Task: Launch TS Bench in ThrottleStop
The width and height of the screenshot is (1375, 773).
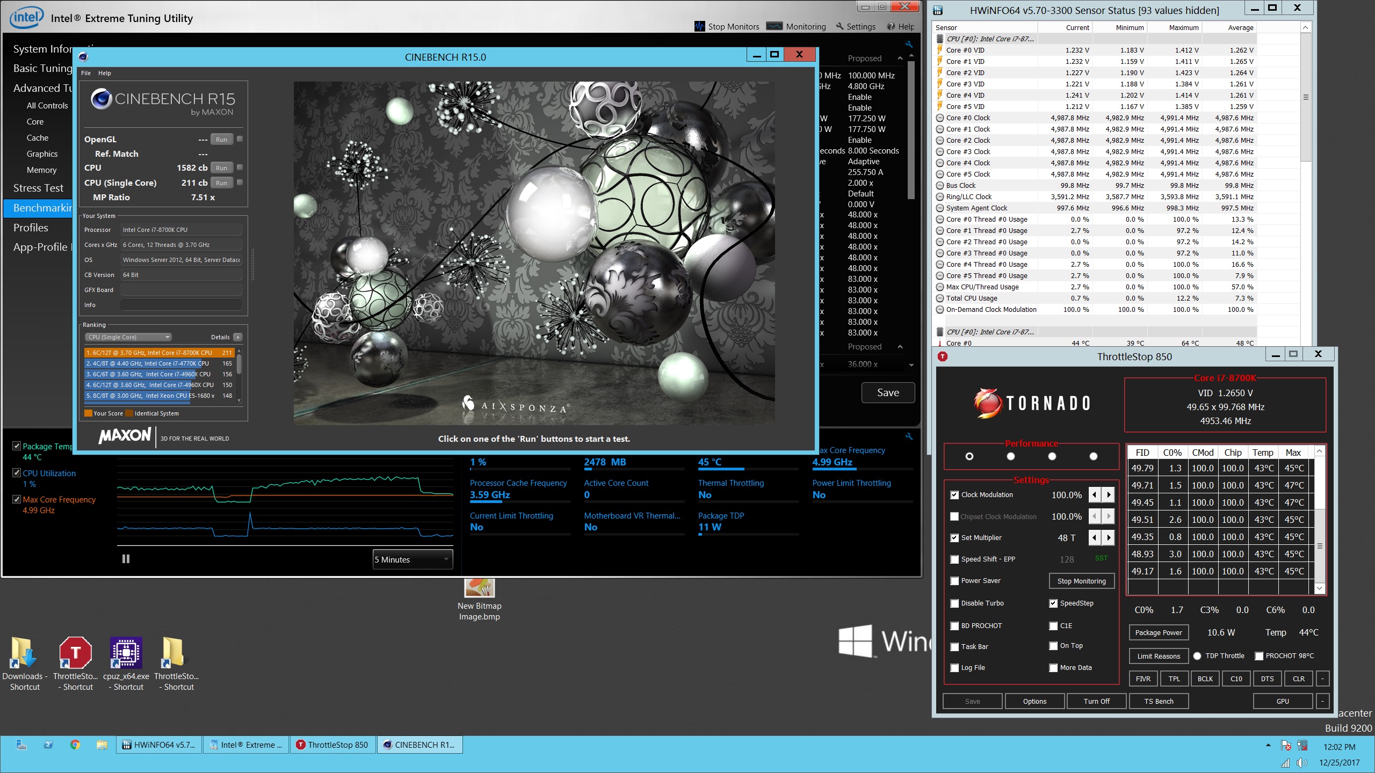Action: point(1159,701)
